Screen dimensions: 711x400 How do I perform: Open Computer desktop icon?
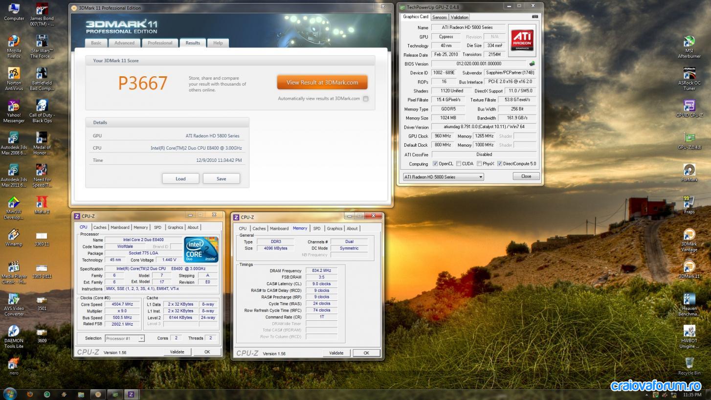click(14, 12)
